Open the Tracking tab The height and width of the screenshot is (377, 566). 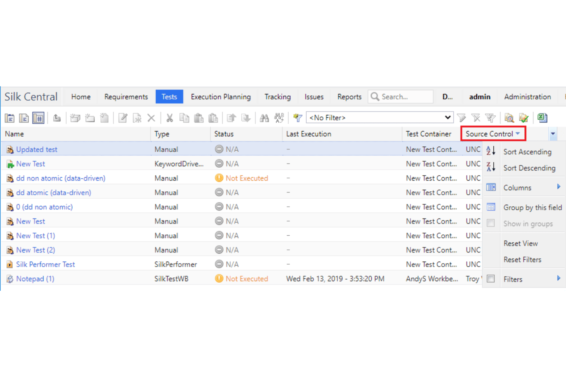278,97
